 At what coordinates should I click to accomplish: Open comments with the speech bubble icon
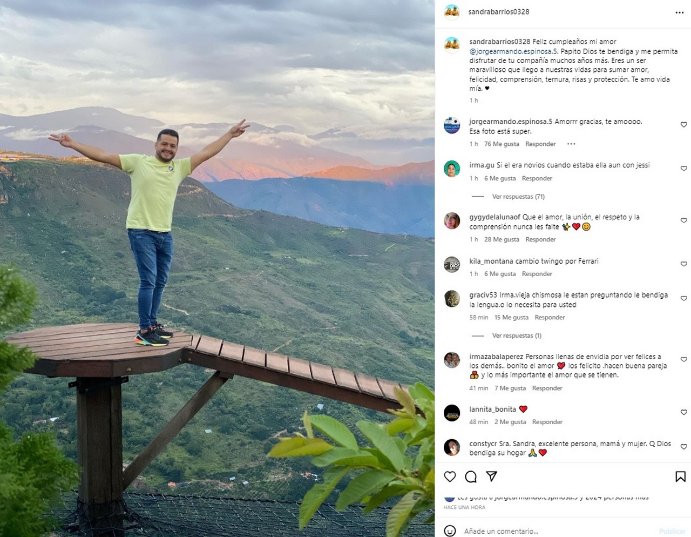point(471,476)
